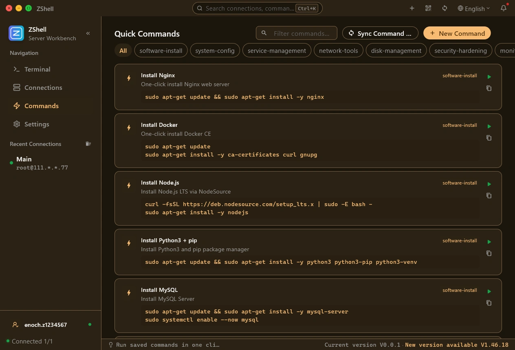Click the refresh sync icon in title bar

coord(445,8)
